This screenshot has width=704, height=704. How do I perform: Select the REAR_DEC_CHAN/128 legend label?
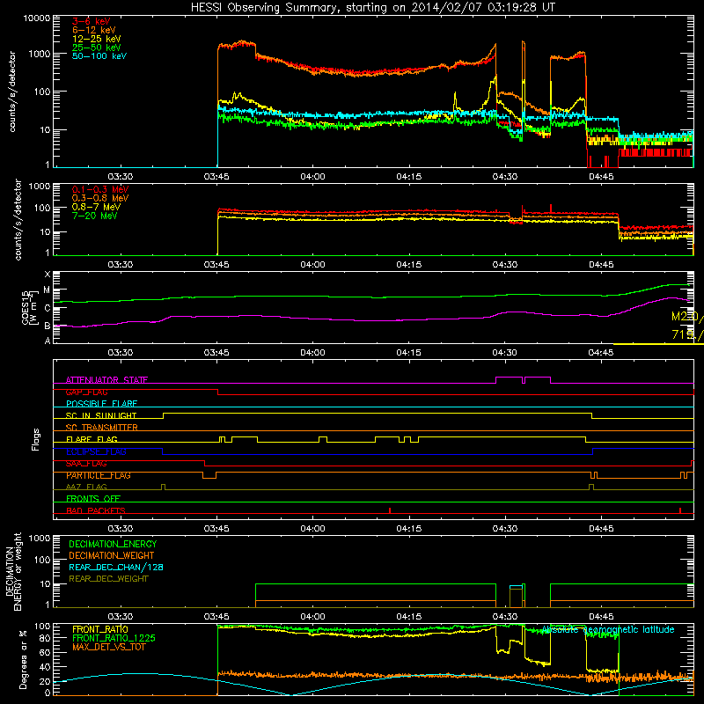click(x=116, y=567)
